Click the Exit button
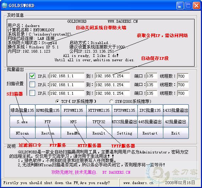Screen dimensions: 202x188 click(x=176, y=133)
